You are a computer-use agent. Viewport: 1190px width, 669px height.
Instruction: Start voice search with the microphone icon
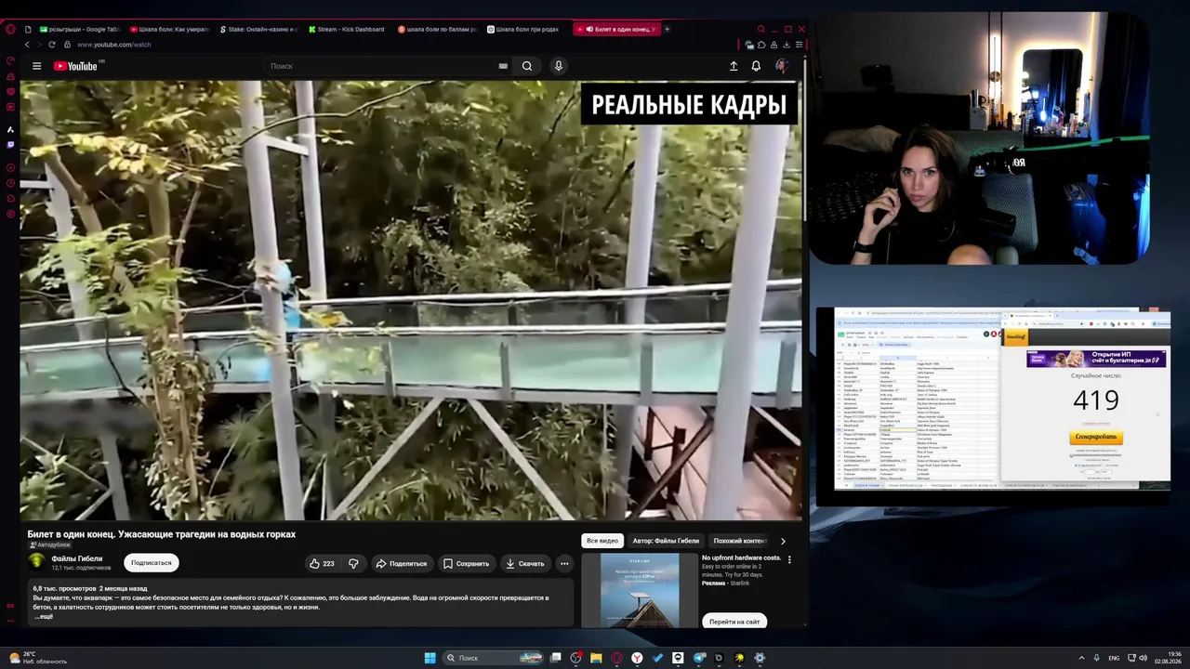[559, 66]
